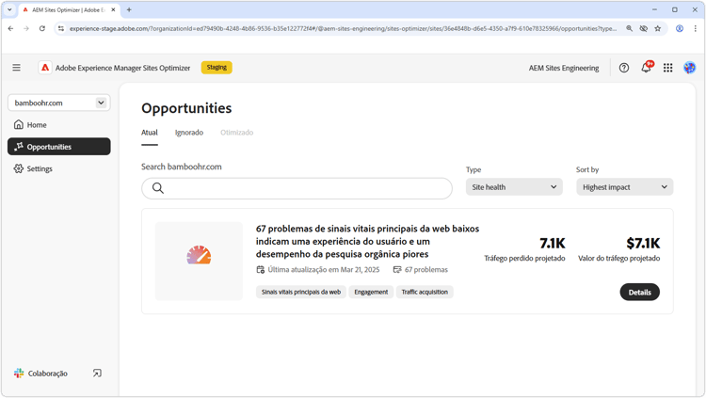Open the browser profile icon

coord(680,28)
